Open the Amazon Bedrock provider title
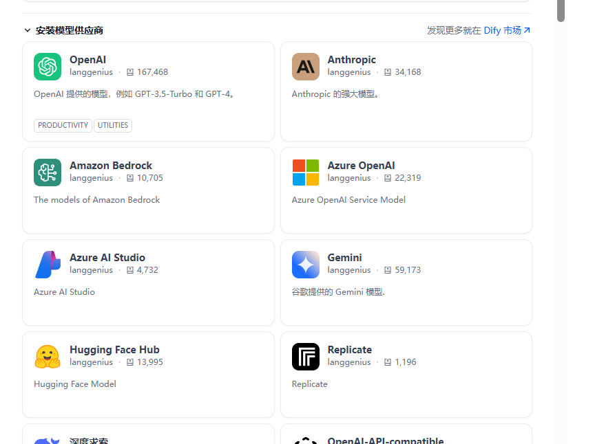This screenshot has width=615, height=444. pos(111,166)
